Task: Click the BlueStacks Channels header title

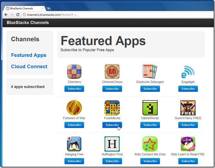Action: (x=28, y=23)
